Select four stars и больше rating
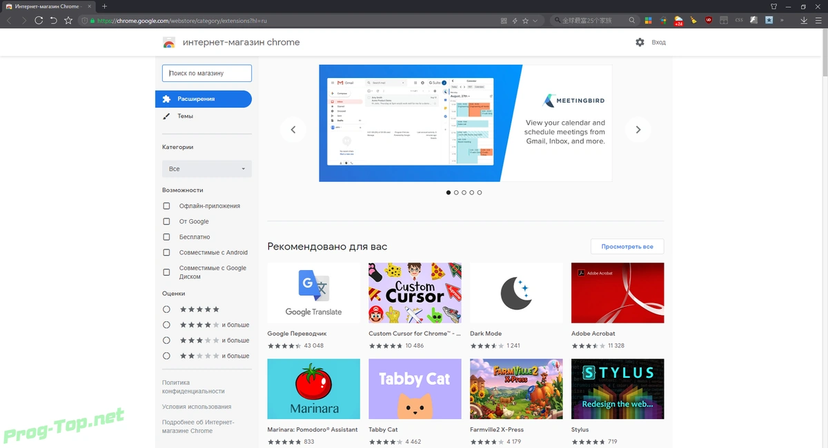Screen dimensions: 828x448 click(x=166, y=325)
